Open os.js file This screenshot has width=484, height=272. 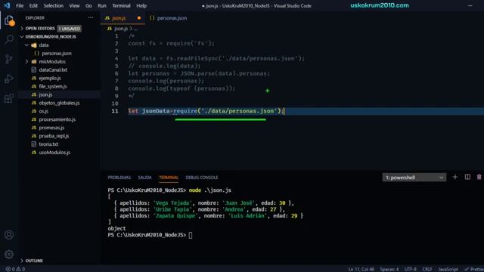[43, 111]
